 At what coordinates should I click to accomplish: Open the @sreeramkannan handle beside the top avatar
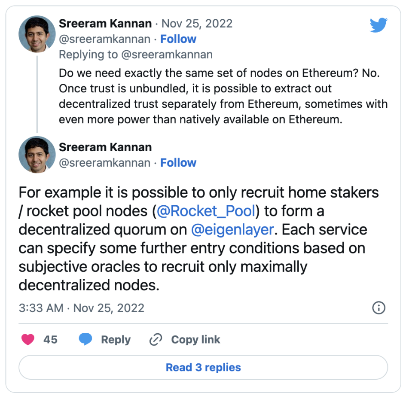click(x=104, y=39)
